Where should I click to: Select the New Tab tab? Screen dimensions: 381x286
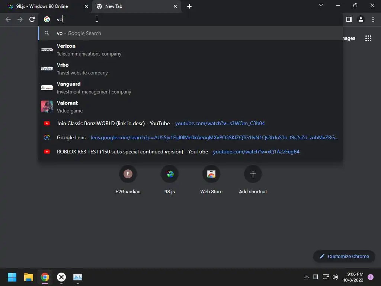[136, 6]
